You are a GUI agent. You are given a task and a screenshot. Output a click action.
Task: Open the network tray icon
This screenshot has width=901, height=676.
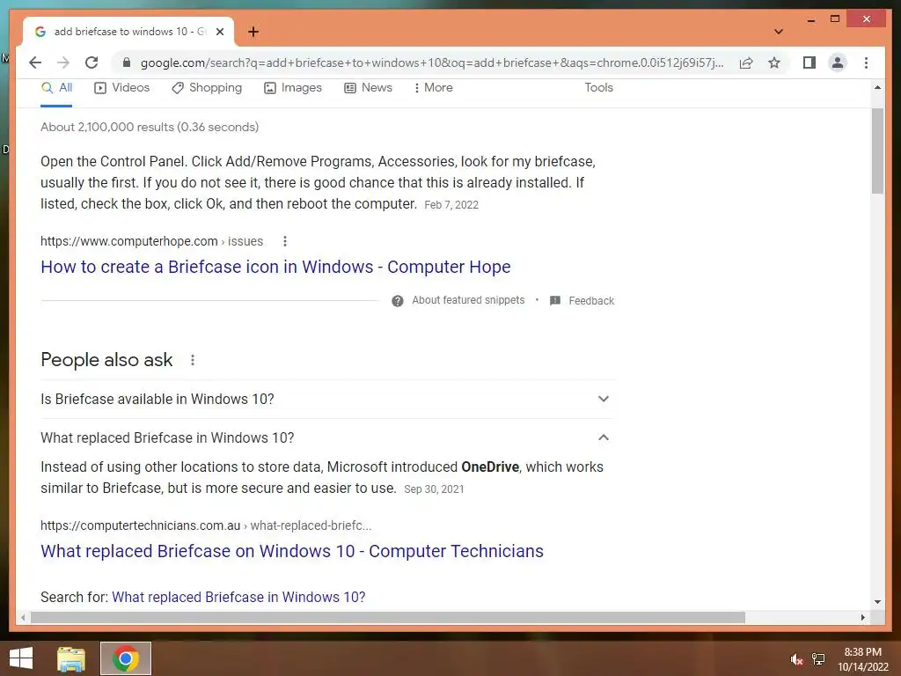pos(818,659)
